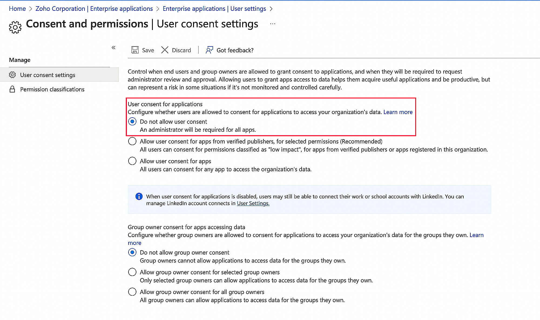
Task: Open the more options ellipsis near title
Action: click(x=273, y=24)
